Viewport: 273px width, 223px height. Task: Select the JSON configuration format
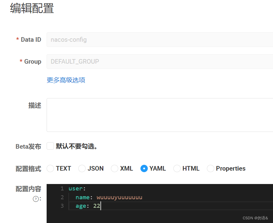[82, 168]
